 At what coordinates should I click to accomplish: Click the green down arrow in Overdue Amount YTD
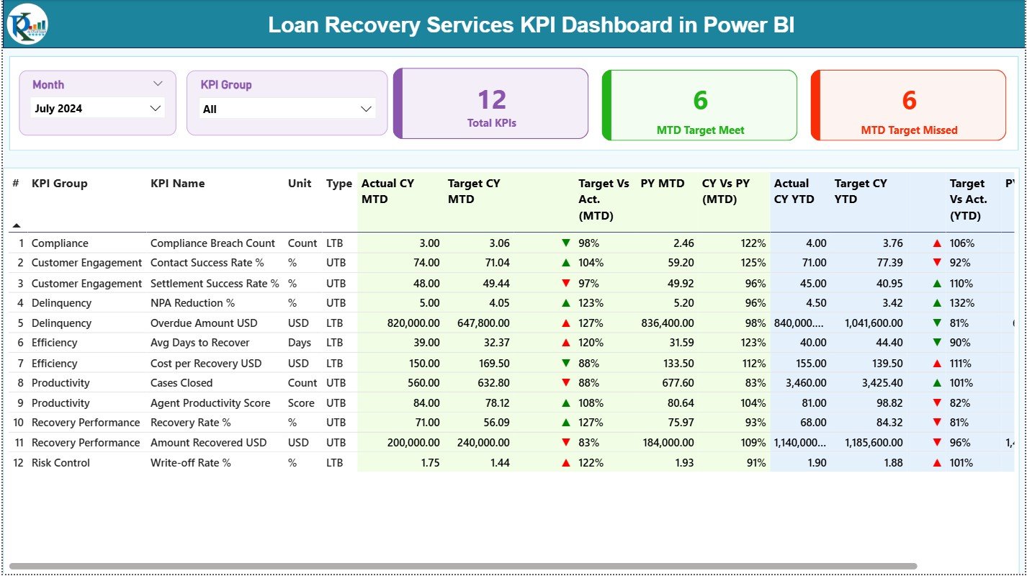click(938, 323)
